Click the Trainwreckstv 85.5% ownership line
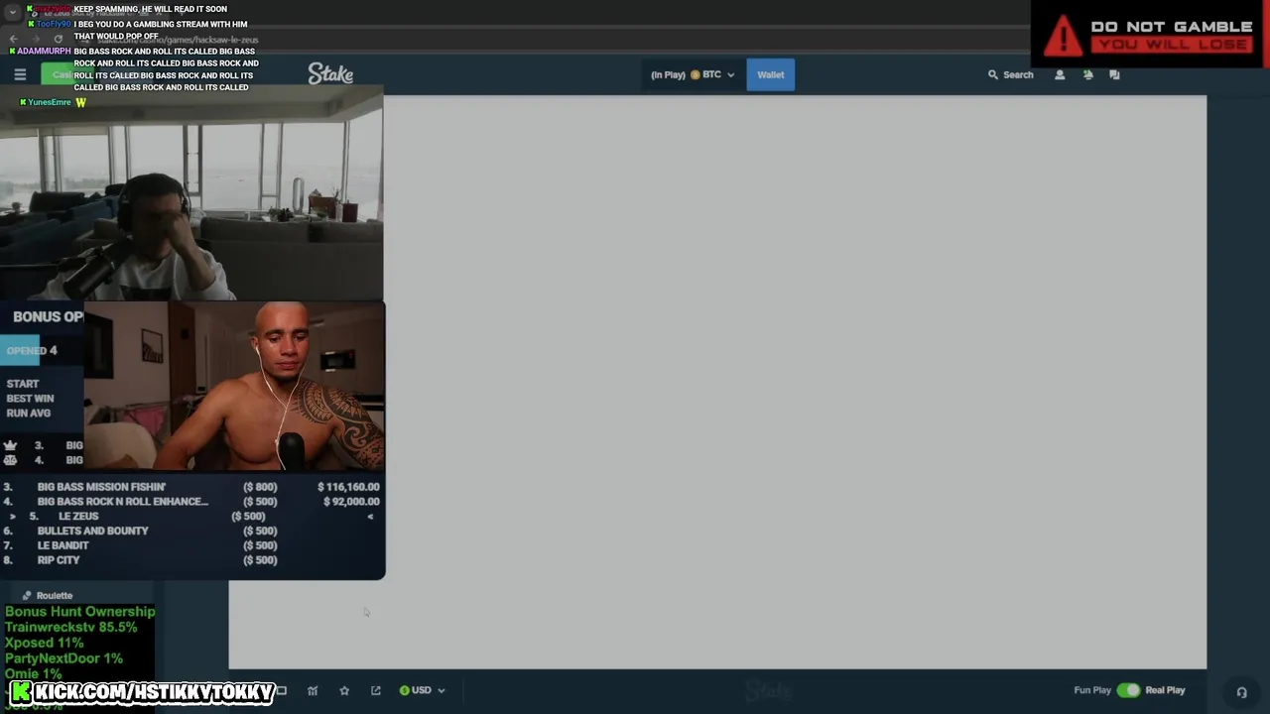The height and width of the screenshot is (714, 1270). (x=70, y=627)
